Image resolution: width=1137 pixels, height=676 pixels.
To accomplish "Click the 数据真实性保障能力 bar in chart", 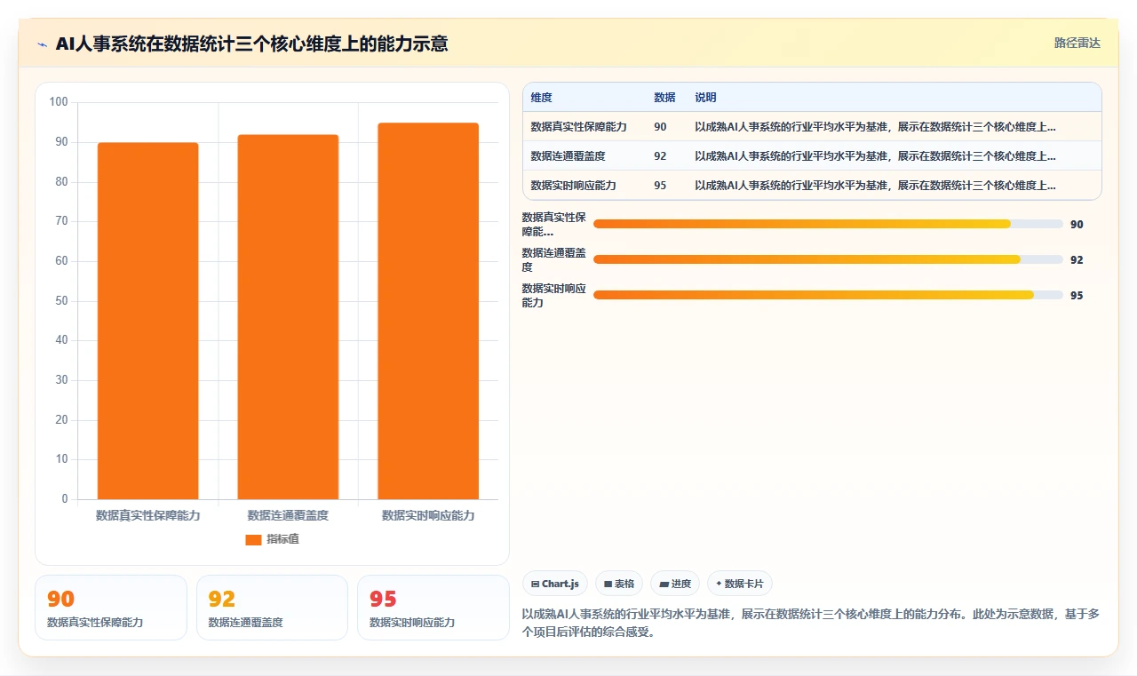I will 147,321.
